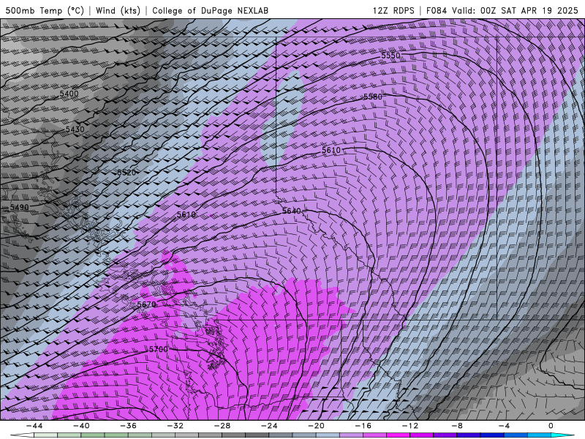Click the -44 colorbar temperature label
The height and width of the screenshot is (439, 585).
(x=34, y=426)
